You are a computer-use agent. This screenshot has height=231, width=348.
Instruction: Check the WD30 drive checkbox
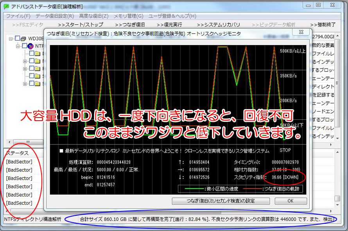tap(17, 38)
